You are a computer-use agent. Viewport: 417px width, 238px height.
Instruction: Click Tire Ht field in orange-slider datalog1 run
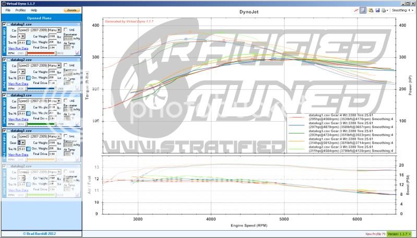21,149
